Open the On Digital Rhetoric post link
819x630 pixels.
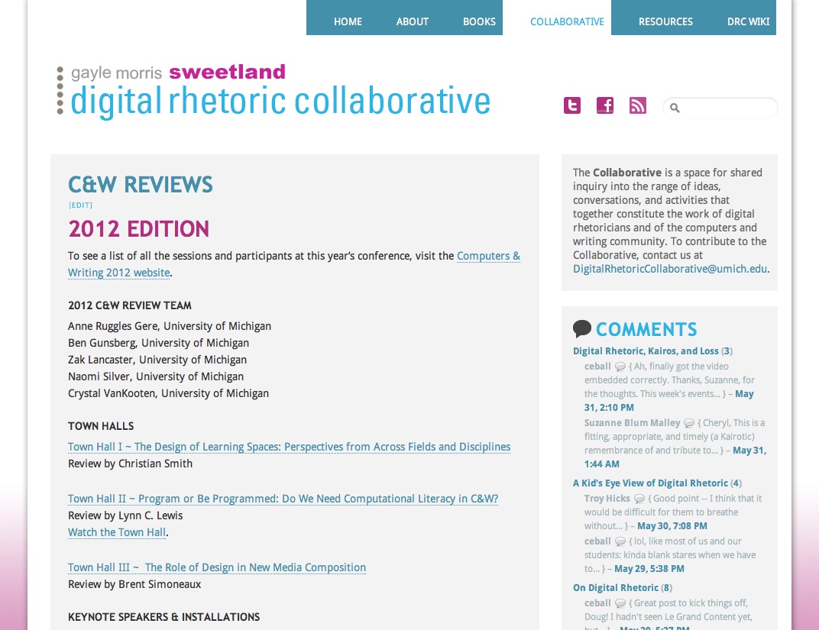click(x=615, y=587)
